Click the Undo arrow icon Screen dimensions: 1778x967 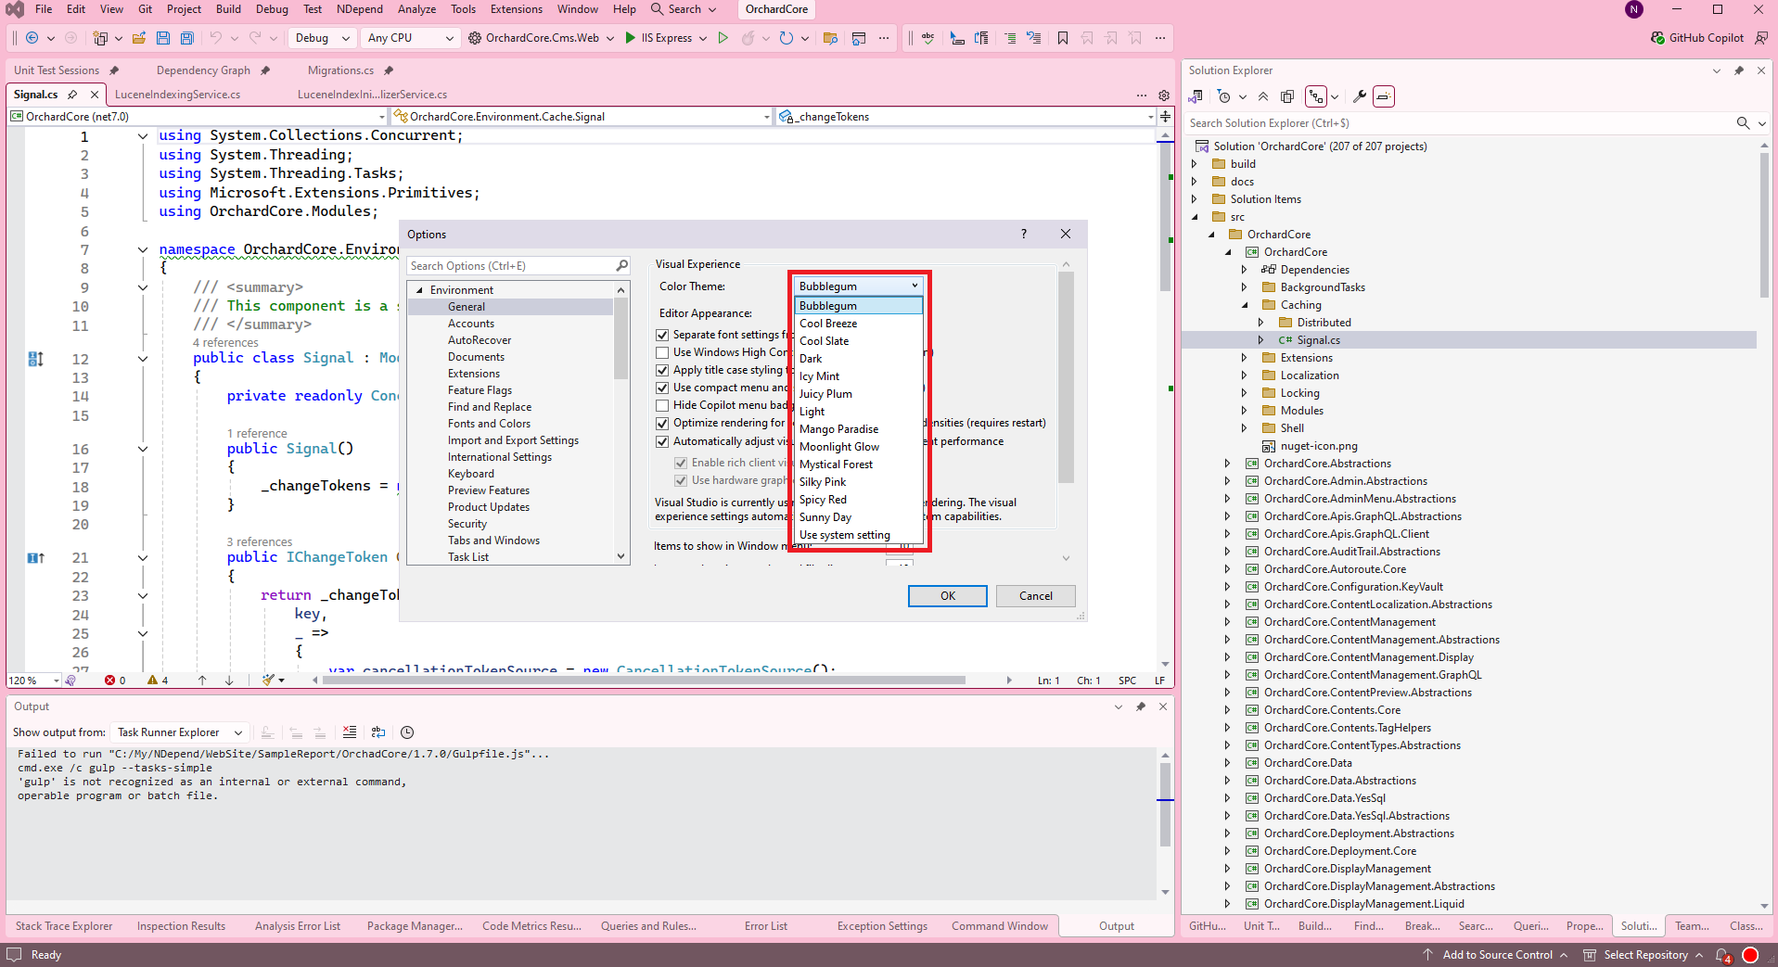pyautogui.click(x=216, y=38)
